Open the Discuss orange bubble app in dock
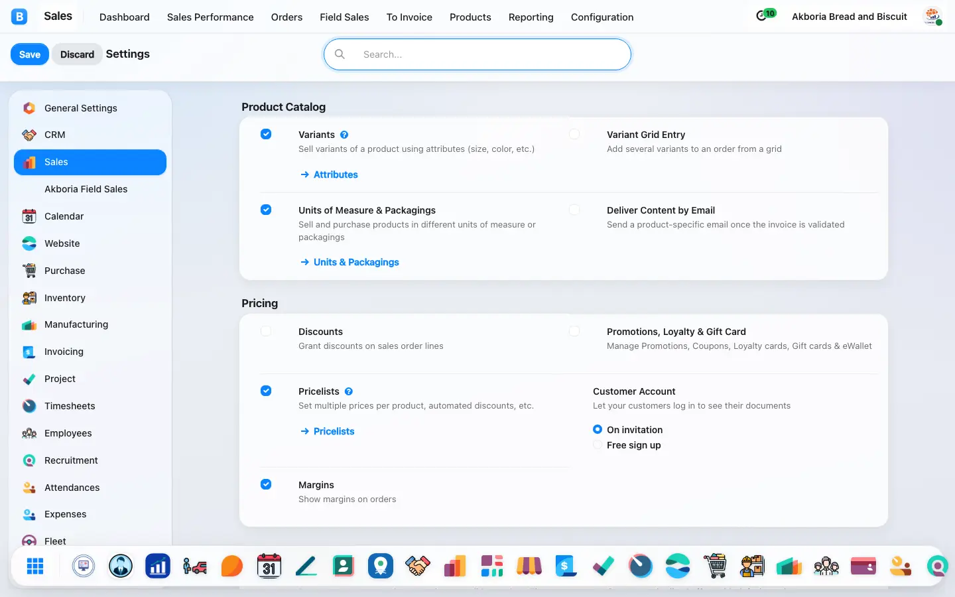The image size is (955, 597). 232,566
